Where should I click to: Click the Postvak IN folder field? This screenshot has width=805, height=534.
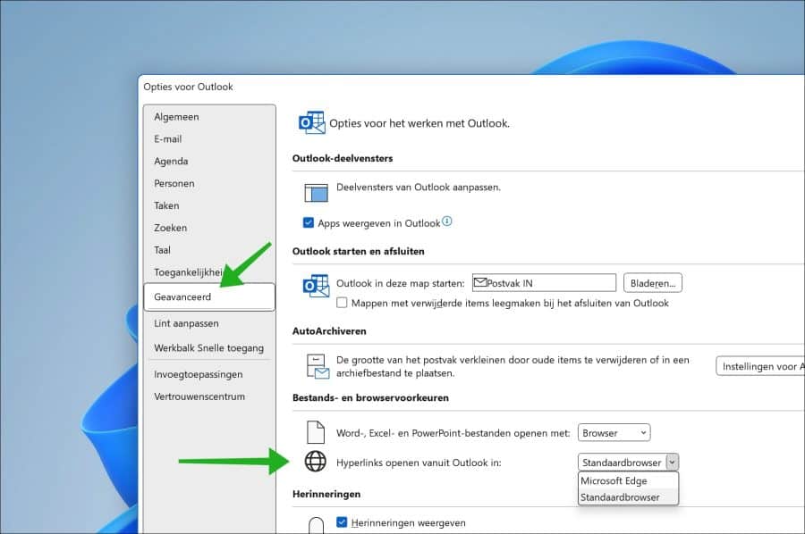544,282
